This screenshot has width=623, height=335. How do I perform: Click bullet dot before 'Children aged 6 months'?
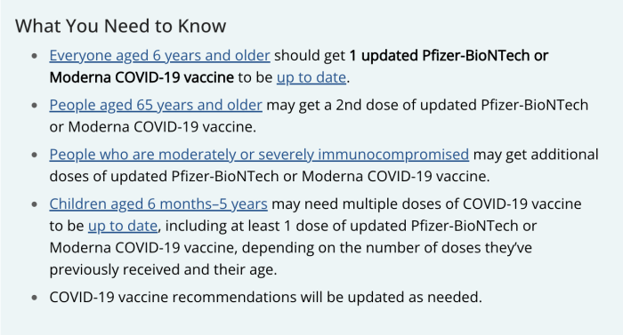[35, 204]
